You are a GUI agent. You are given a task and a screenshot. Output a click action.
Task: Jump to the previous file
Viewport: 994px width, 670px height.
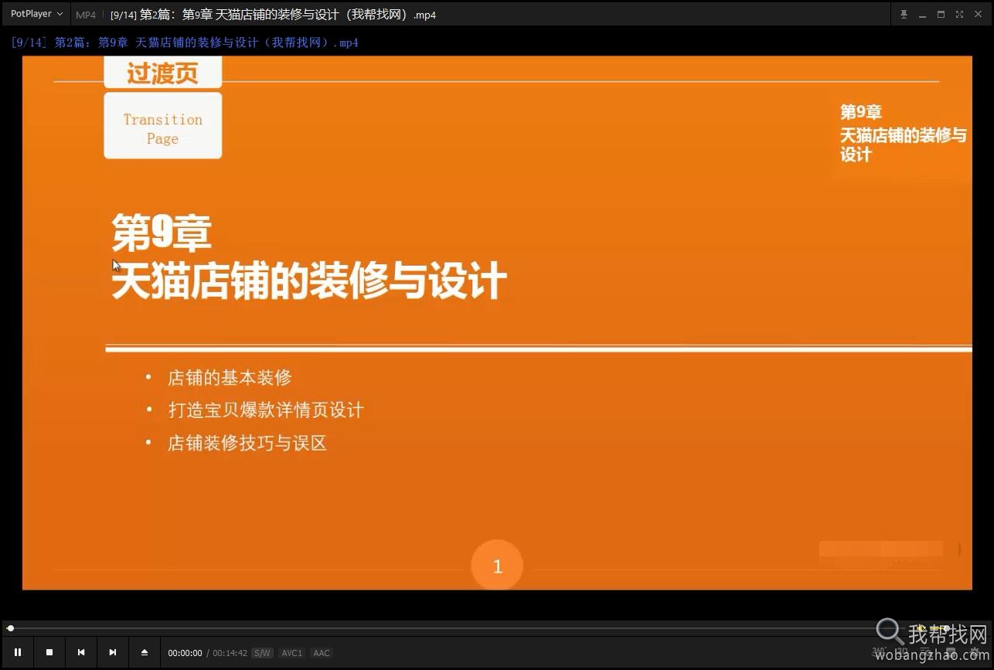click(x=81, y=652)
